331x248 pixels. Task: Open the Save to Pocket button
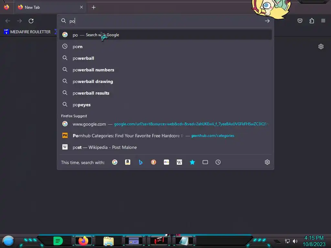[x=300, y=21]
